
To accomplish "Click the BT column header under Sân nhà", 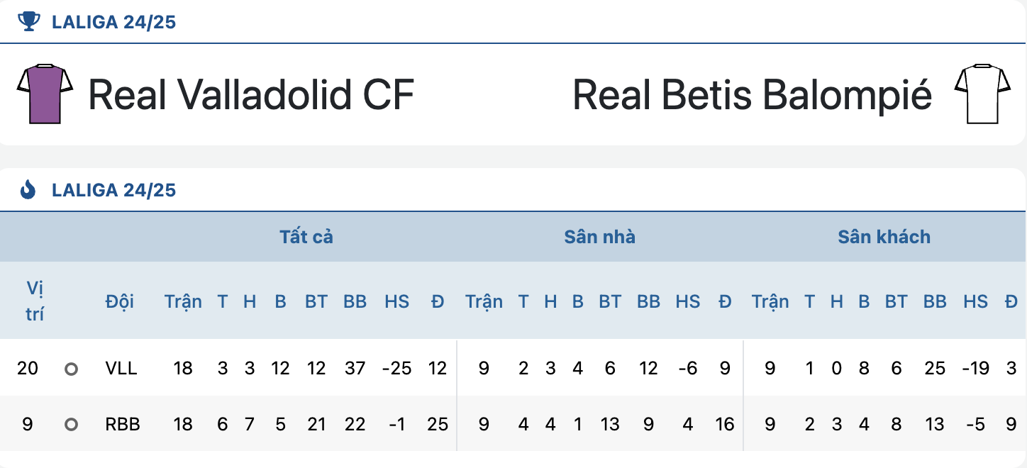I will (x=610, y=301).
